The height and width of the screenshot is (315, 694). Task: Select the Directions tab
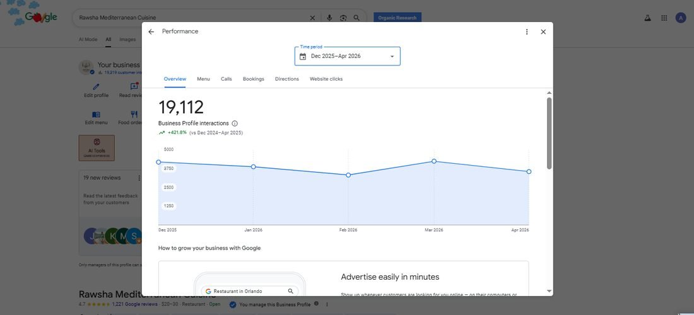pyautogui.click(x=287, y=79)
